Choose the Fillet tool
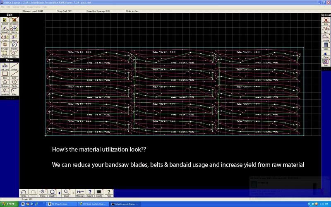Screen dimensions: 331x207 14,91
